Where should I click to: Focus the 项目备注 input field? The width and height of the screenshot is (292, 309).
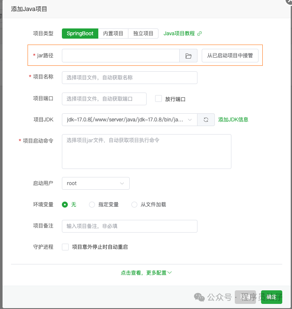pyautogui.click(x=130, y=226)
